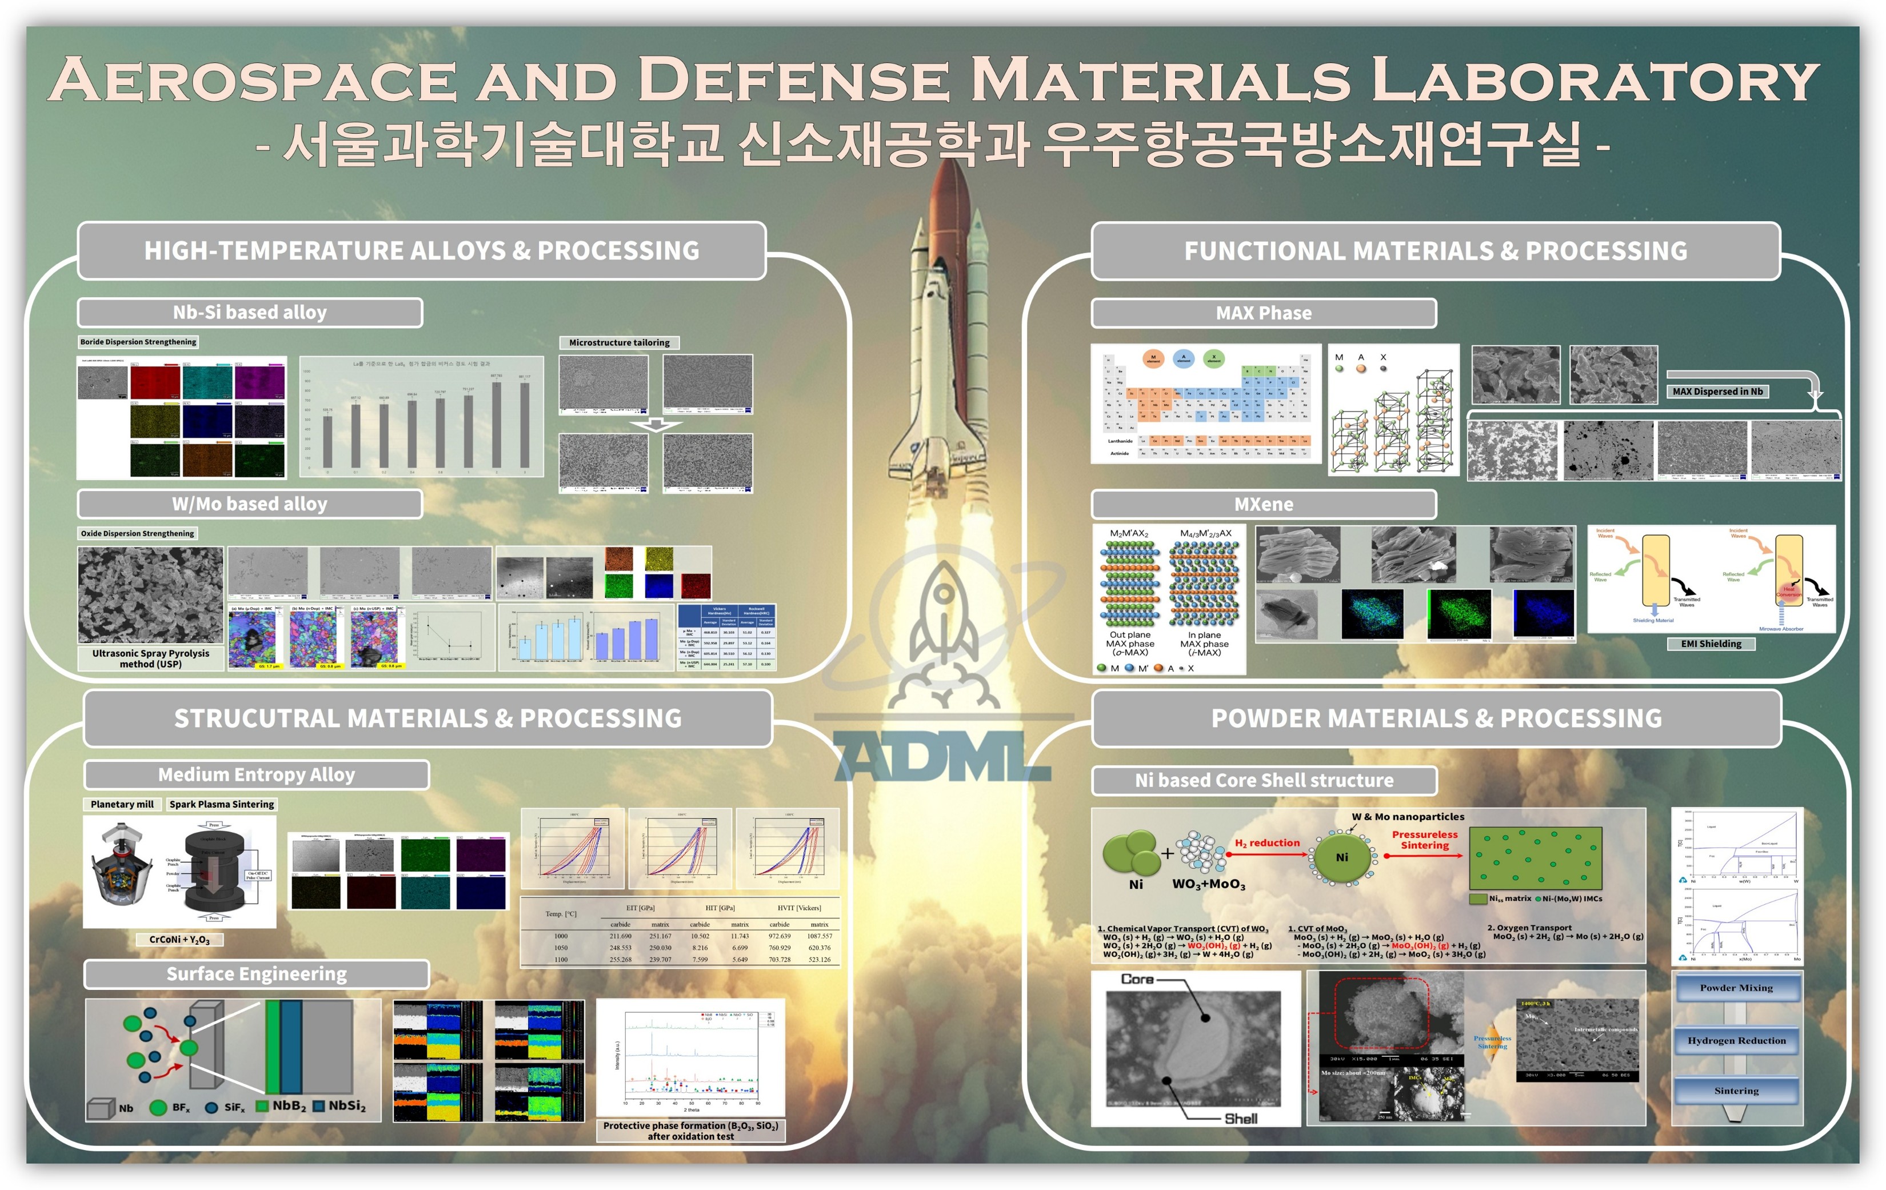Viewport: 1886px width, 1190px height.
Task: Click the MAX Dispersed in Nb label
Action: [1717, 392]
